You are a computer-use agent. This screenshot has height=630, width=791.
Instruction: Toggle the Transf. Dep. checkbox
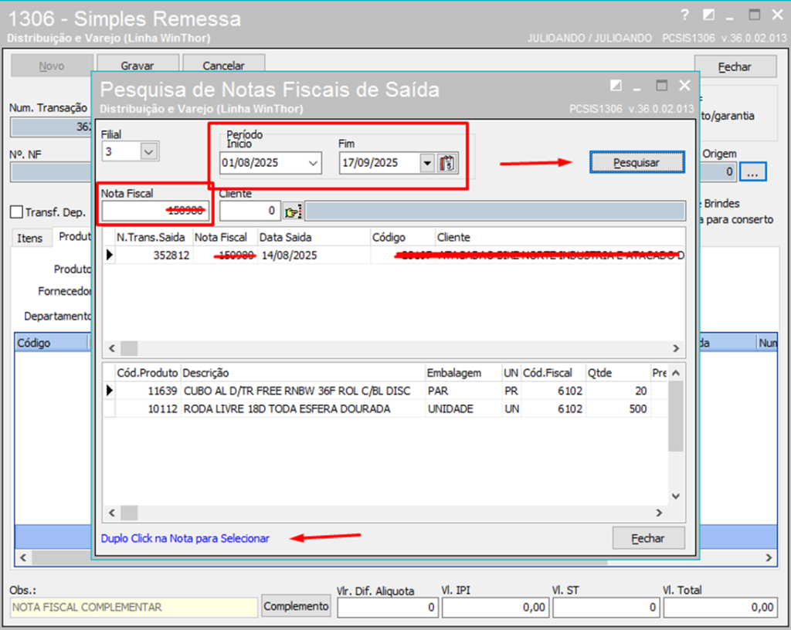pos(17,212)
